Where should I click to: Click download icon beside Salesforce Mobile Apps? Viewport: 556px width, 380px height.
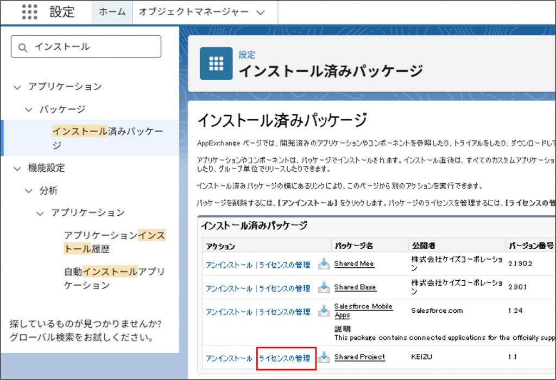point(324,311)
